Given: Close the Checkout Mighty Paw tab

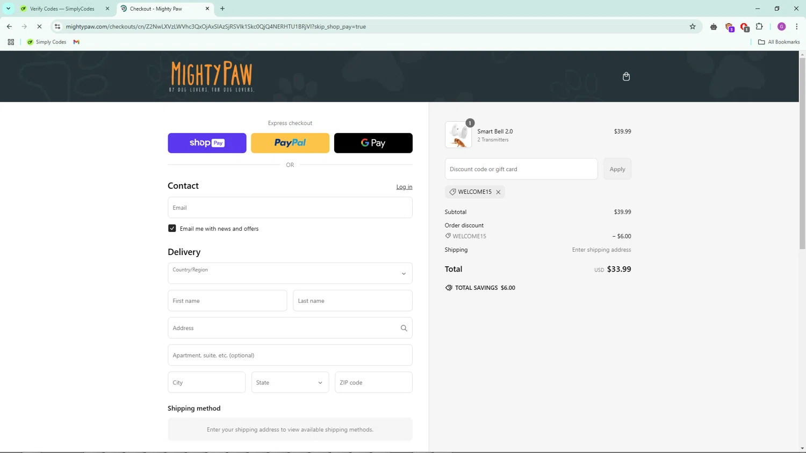Looking at the screenshot, I should click(x=207, y=9).
